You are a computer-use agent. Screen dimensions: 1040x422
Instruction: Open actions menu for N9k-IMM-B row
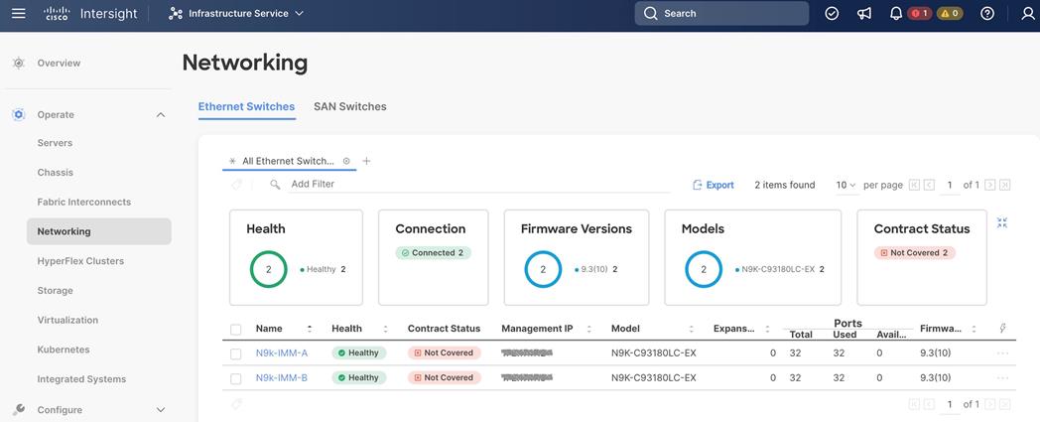coord(1002,377)
